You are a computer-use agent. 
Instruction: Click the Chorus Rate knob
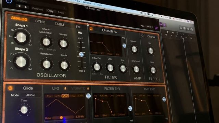tap(153, 70)
